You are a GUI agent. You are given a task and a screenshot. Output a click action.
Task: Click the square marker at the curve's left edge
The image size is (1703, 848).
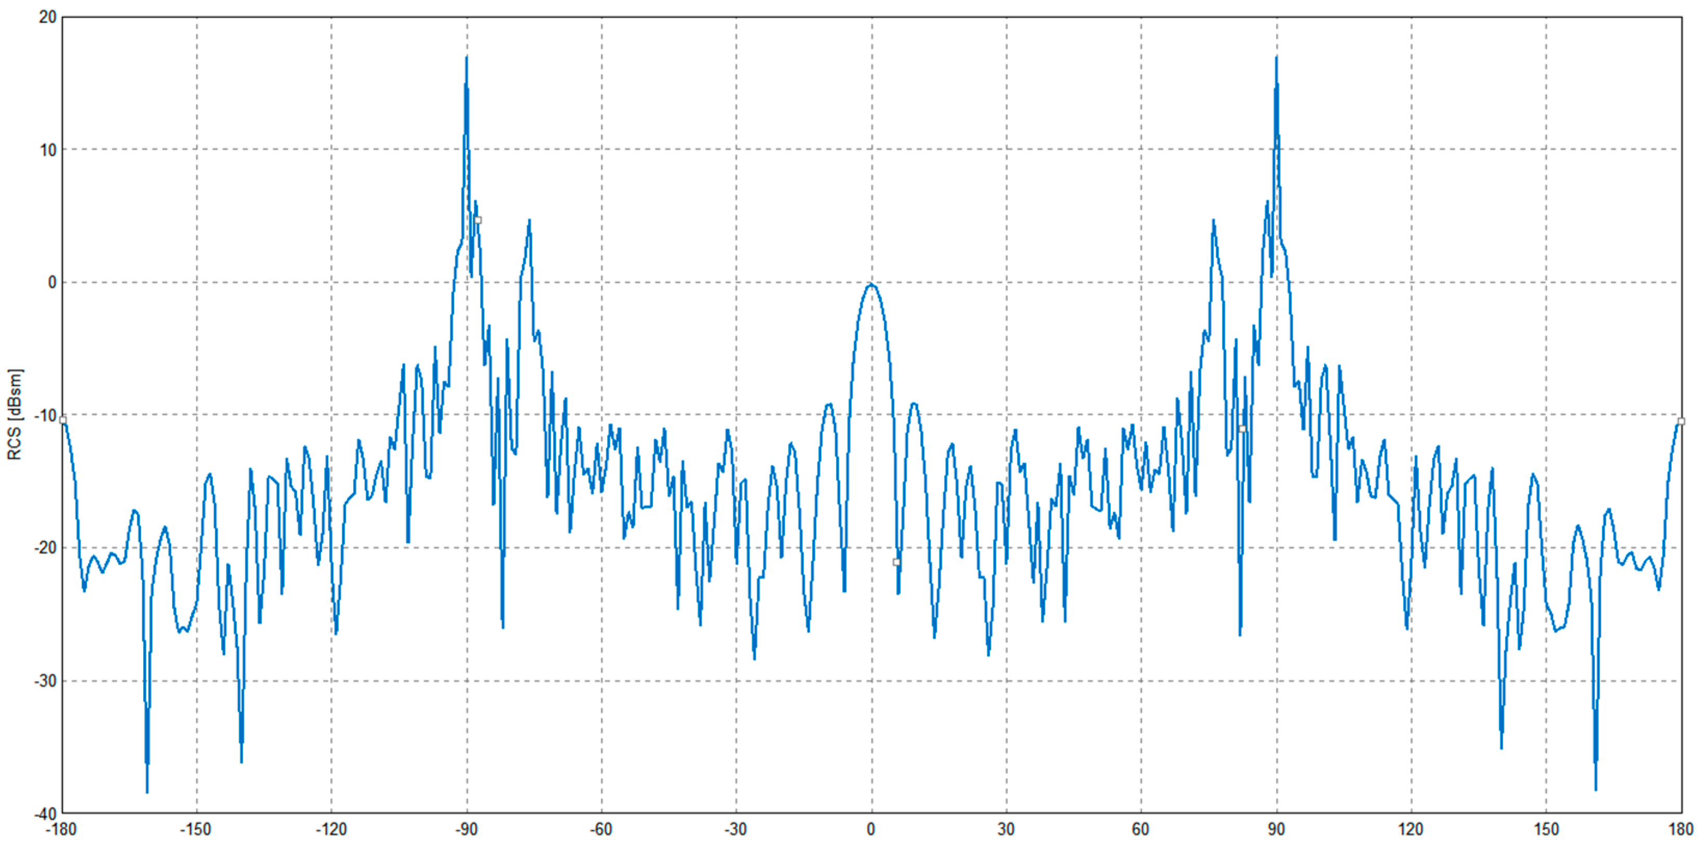63,420
